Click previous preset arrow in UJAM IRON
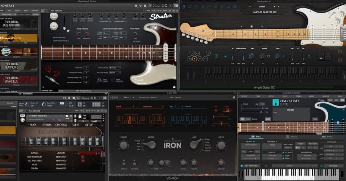 [x=134, y=97]
